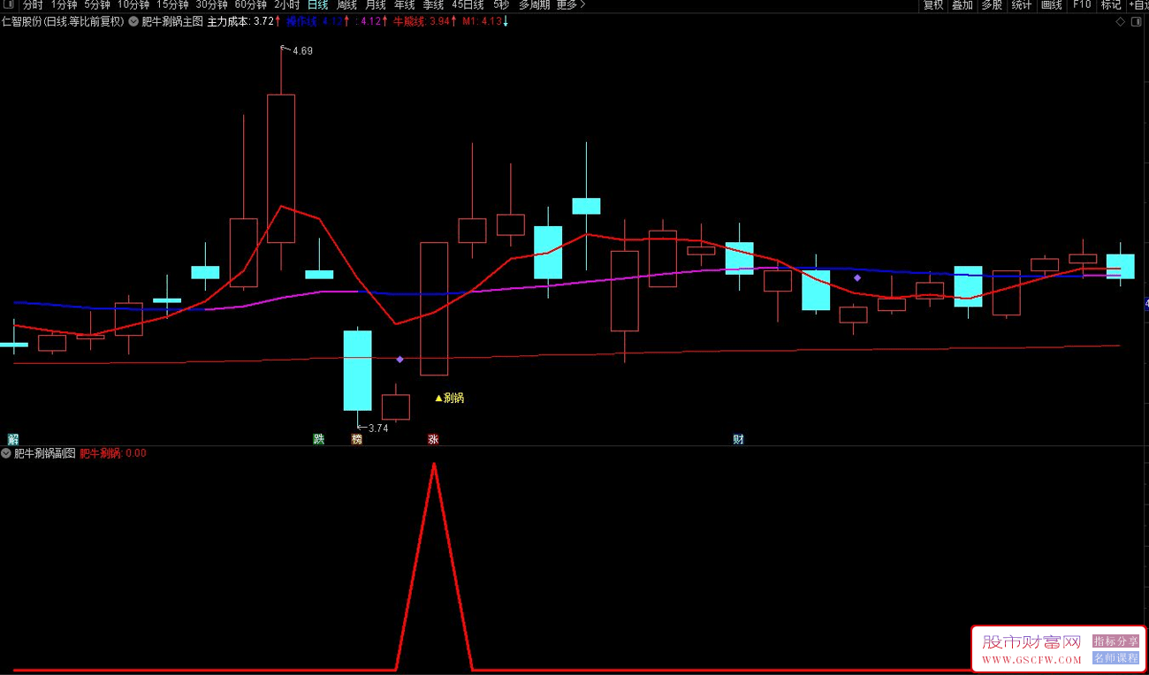Click the panel icon left of 分时
This screenshot has height=675, width=1149.
10,4
